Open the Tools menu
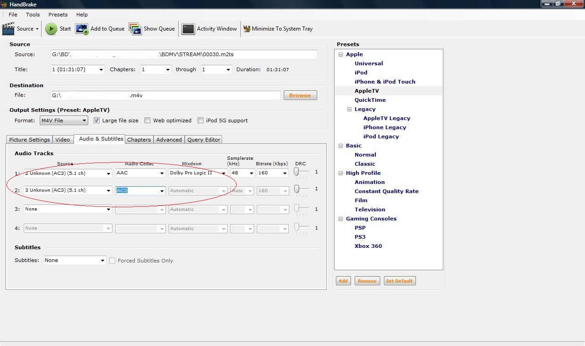This screenshot has height=346, width=585. click(x=33, y=15)
